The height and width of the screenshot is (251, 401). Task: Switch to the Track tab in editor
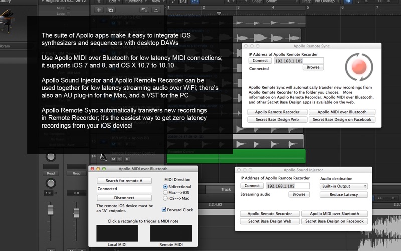(226, 190)
